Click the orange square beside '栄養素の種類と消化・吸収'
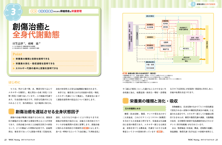 (126, 101)
